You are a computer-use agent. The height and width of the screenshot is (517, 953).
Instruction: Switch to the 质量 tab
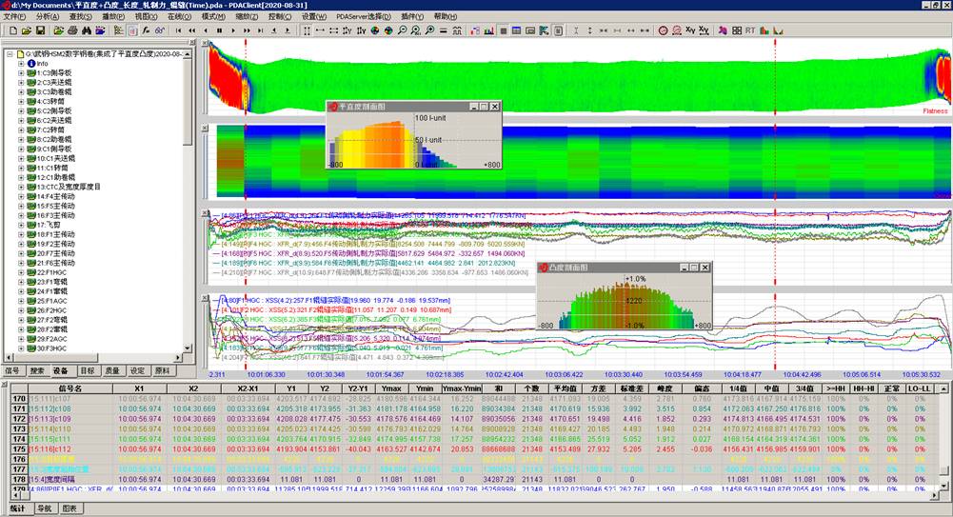(x=113, y=370)
